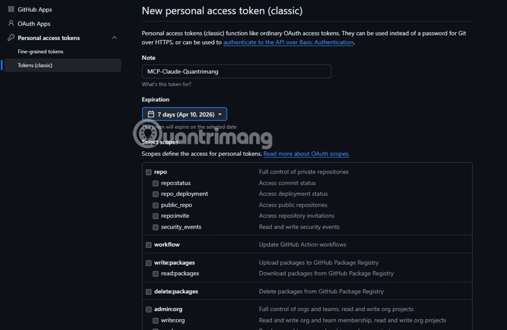Screen dimensions: 507x330
Task: Select Tokens (classic) in sidebar
Action: [35, 65]
